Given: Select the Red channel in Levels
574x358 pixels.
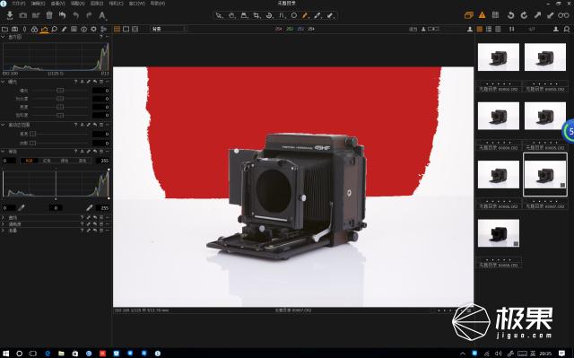Looking at the screenshot, I should pos(47,161).
